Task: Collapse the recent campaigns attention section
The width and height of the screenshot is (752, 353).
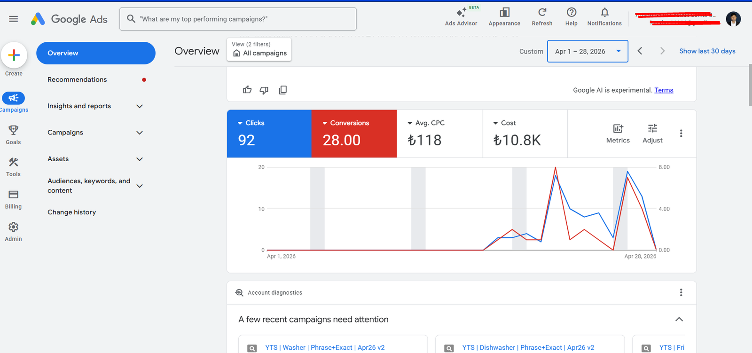Action: [x=679, y=319]
